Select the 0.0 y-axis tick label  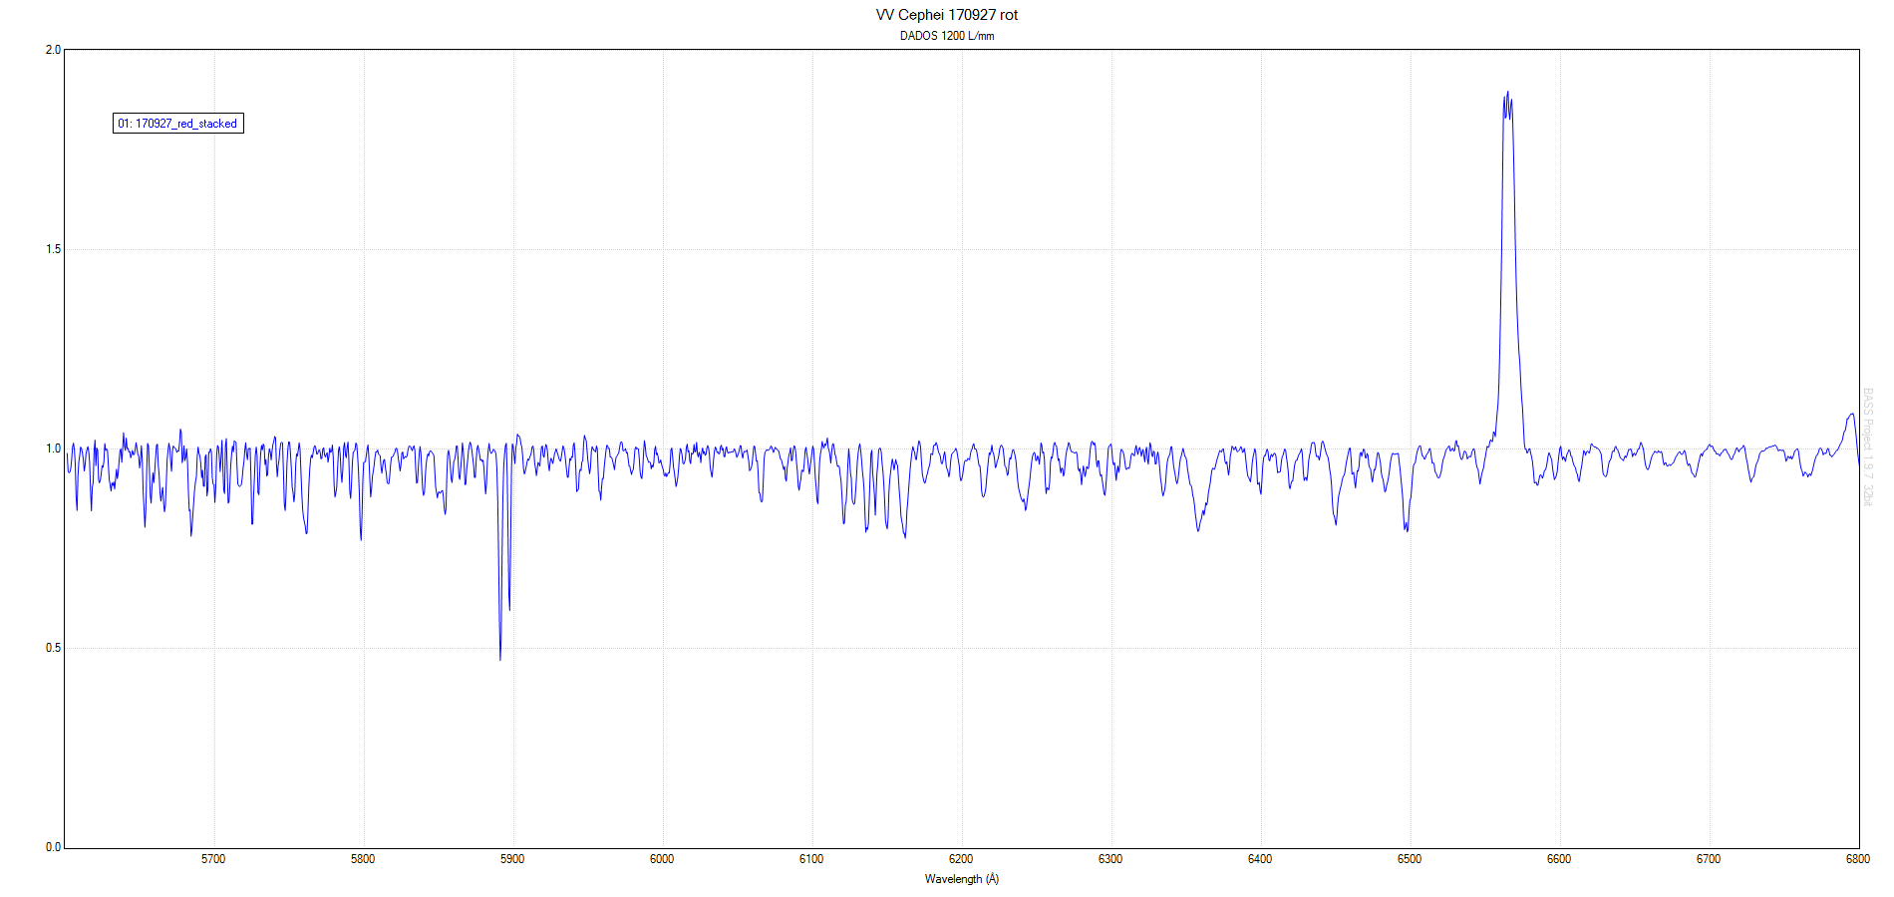tap(53, 847)
